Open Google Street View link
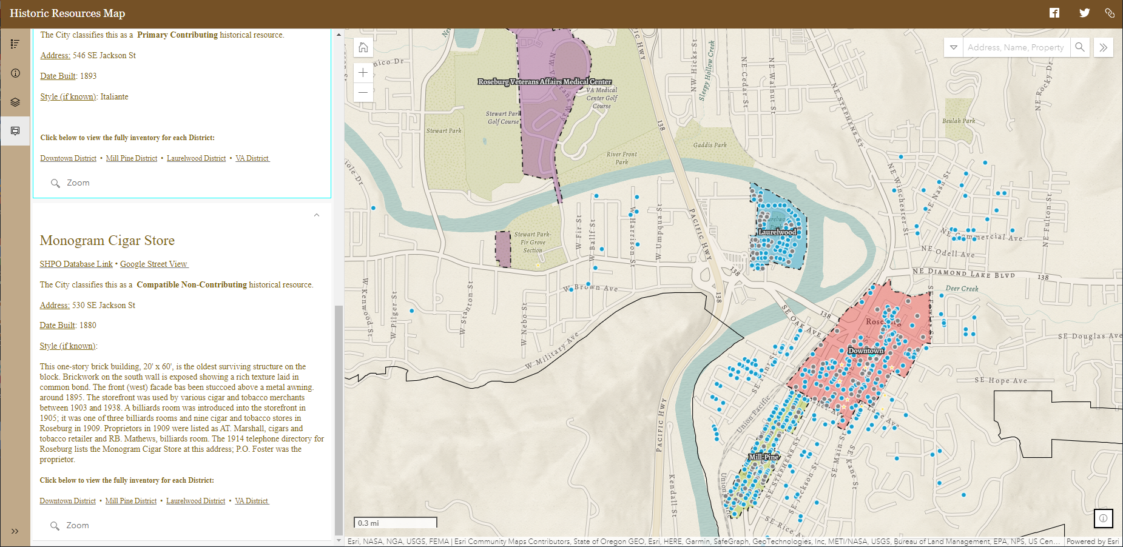The height and width of the screenshot is (547, 1123). 153,264
